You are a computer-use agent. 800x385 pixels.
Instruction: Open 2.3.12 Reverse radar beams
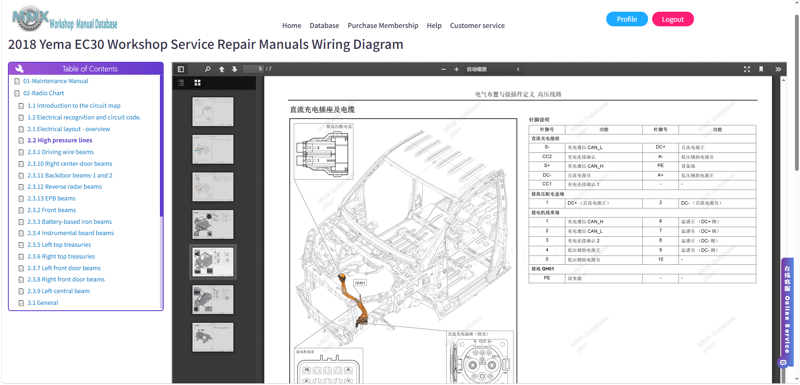pos(65,187)
